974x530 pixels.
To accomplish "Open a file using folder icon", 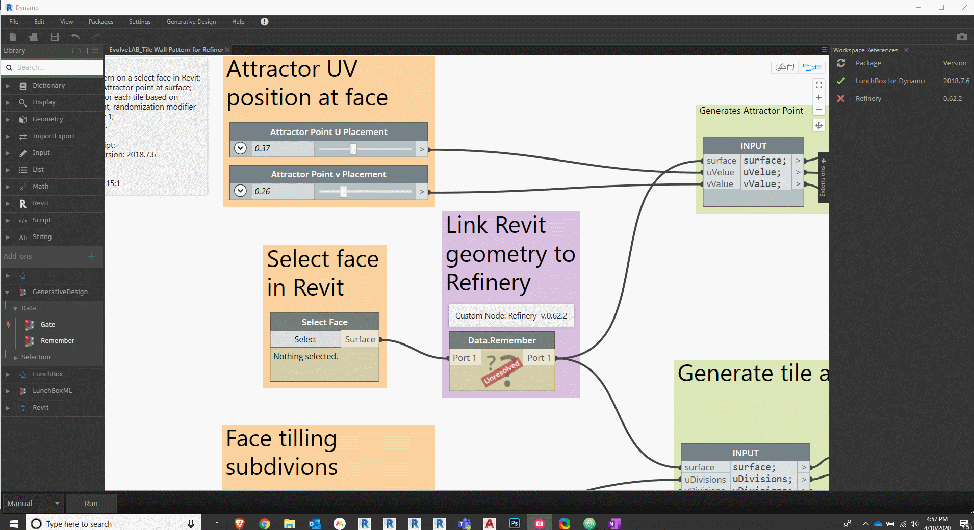I will (34, 36).
